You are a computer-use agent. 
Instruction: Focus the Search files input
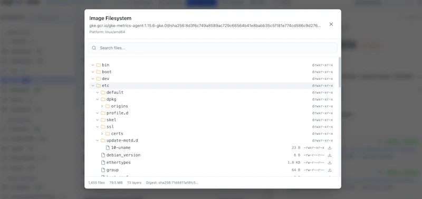coord(213,48)
